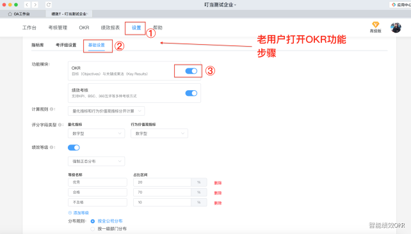Click the home icon on OA工作台 tab
This screenshot has height=234, width=411.
coord(10,14)
